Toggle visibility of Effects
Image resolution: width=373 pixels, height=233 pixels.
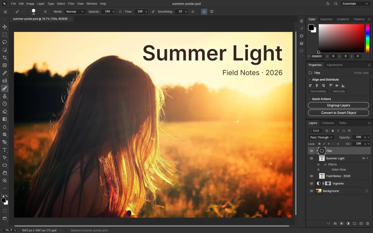click(318, 165)
